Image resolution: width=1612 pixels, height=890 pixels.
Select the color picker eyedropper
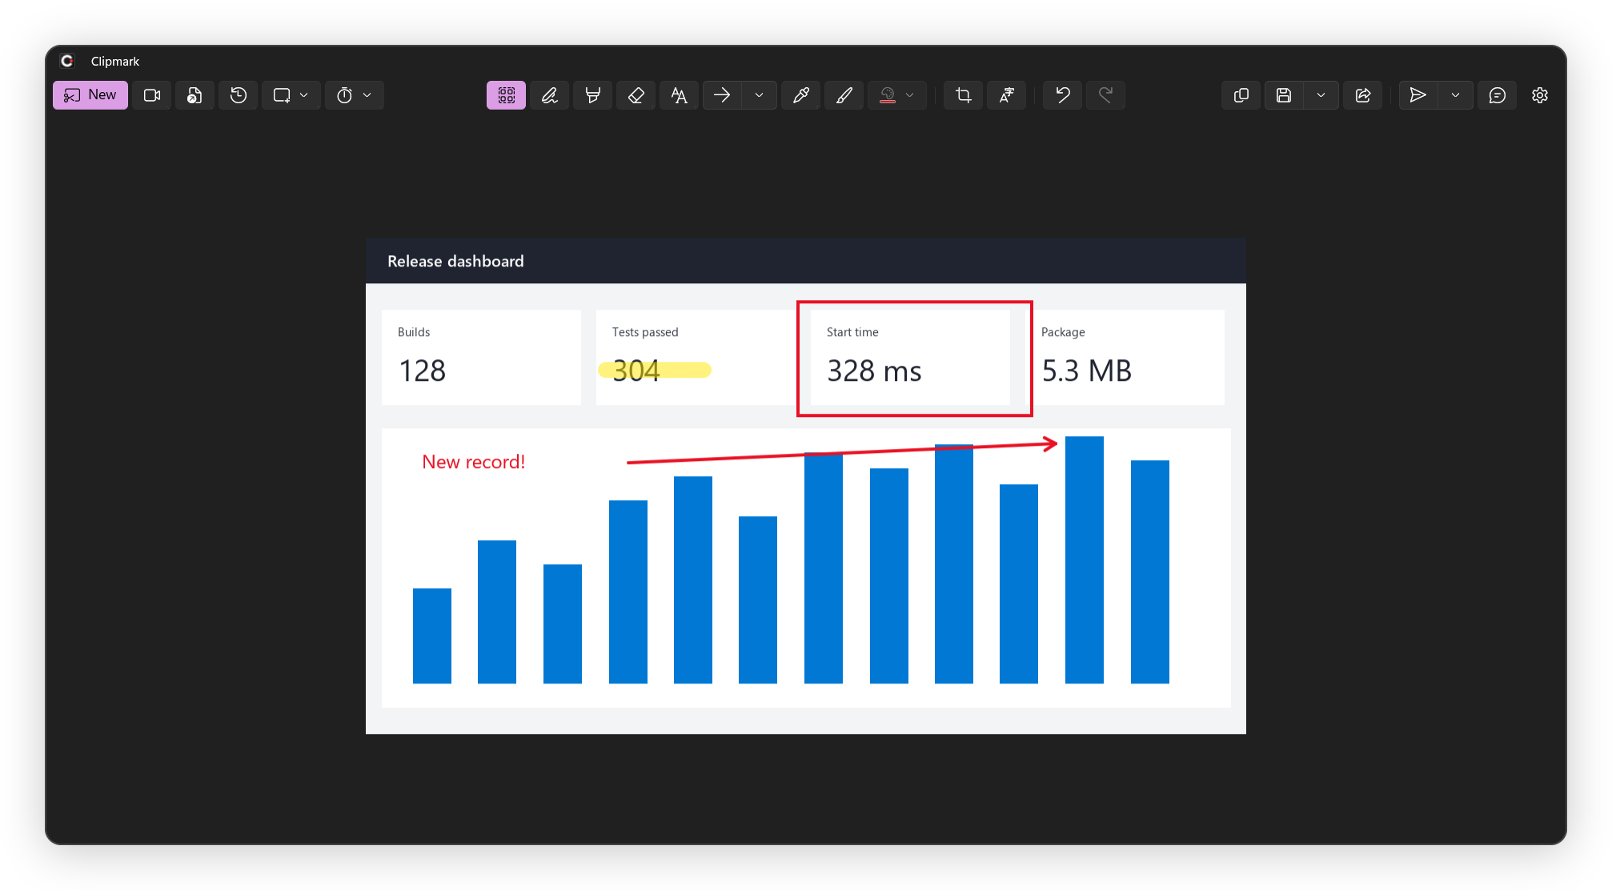[801, 95]
